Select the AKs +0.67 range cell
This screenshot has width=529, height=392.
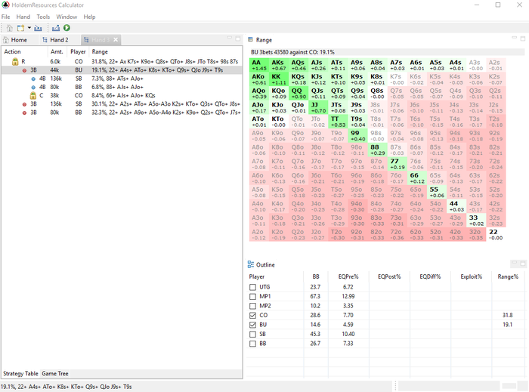point(279,65)
